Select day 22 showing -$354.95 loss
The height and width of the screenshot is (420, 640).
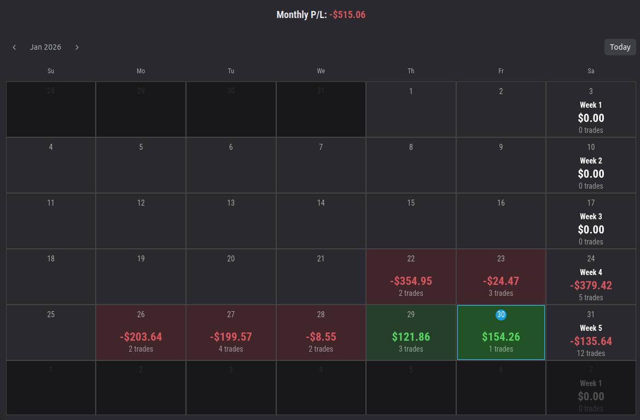click(411, 276)
